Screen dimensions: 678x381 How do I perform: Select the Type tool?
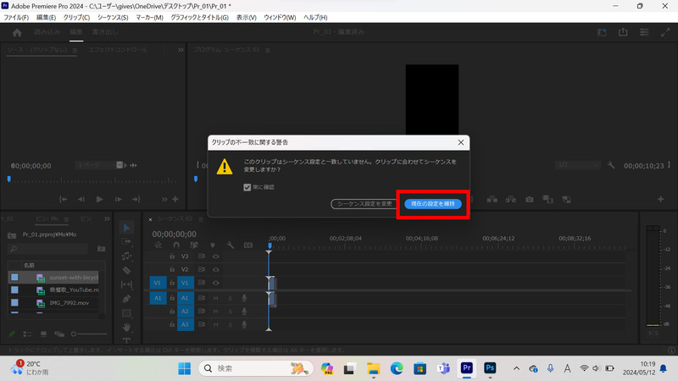(x=126, y=340)
